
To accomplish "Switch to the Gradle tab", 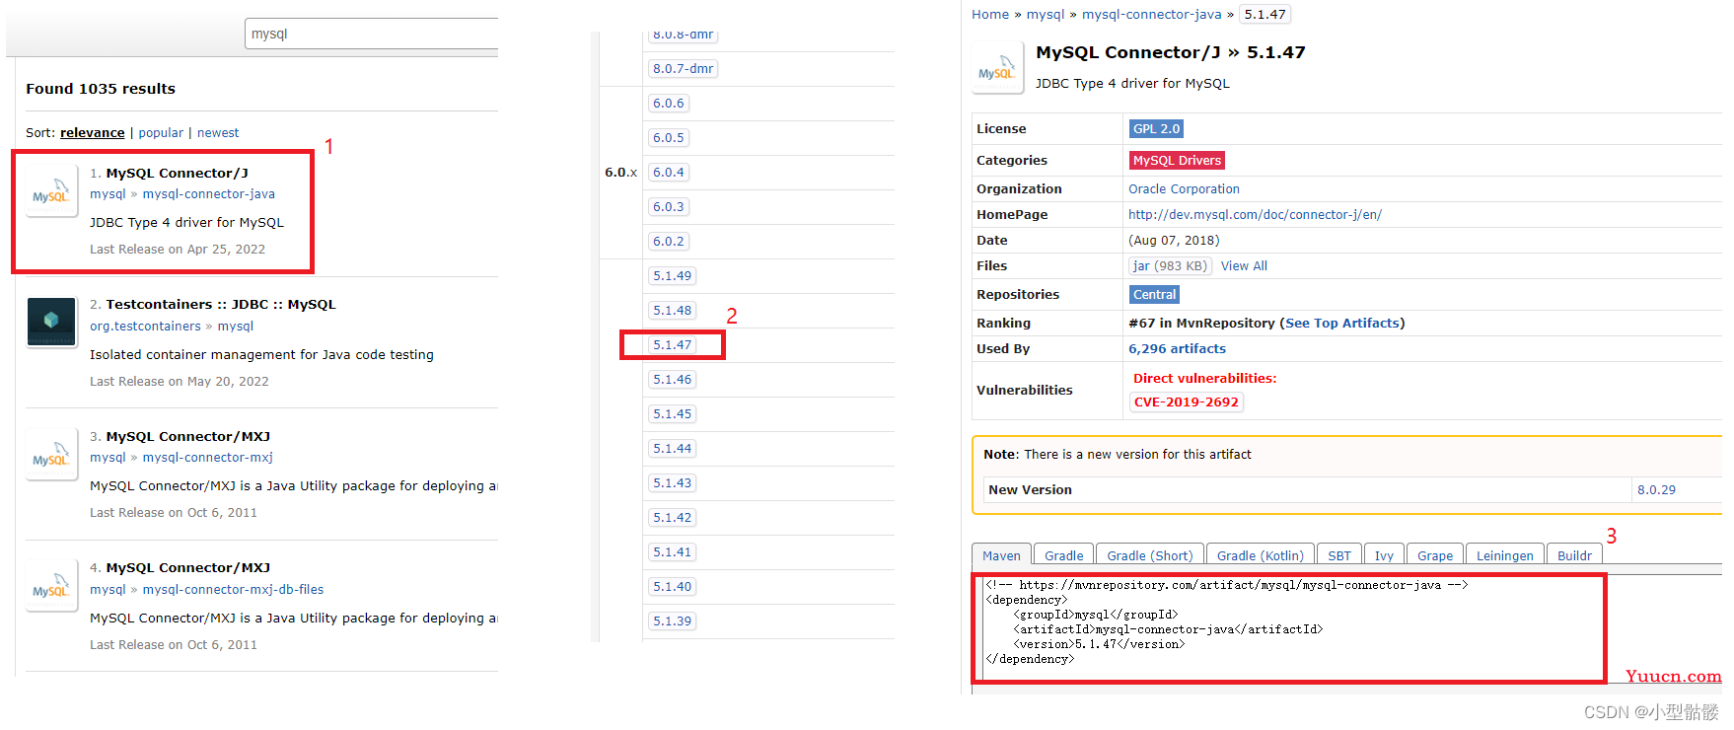I will [1063, 555].
